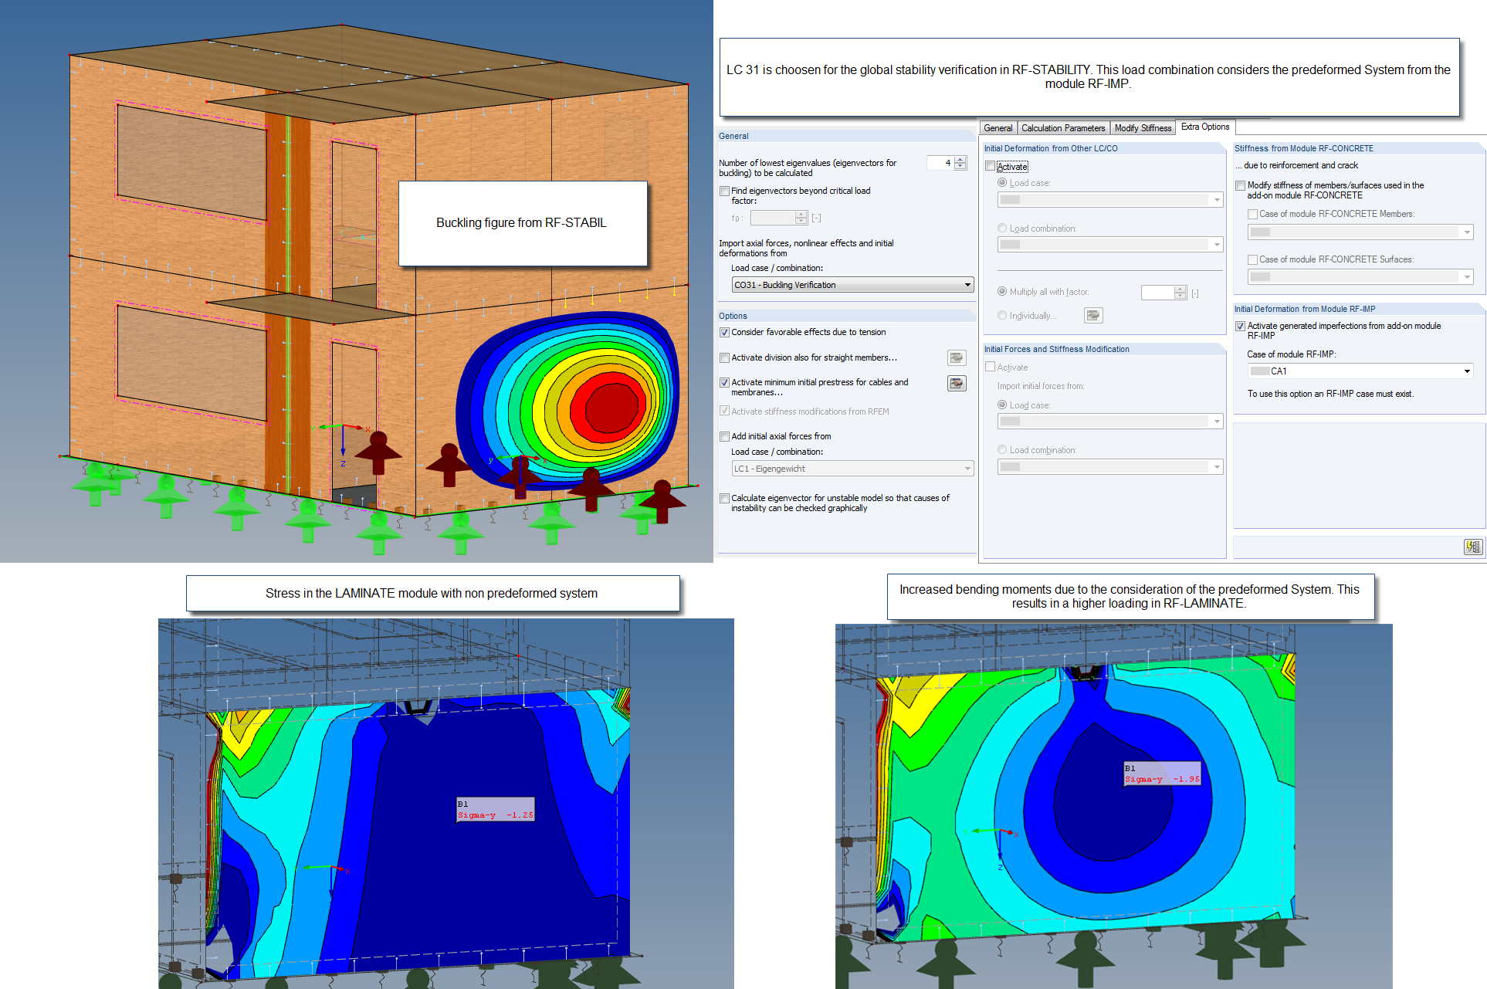Open settings icon beside 'Activate minimum initial prestress for cables'

(x=957, y=383)
